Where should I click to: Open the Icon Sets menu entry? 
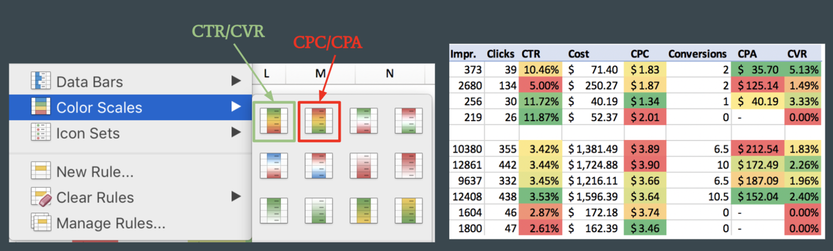point(131,133)
